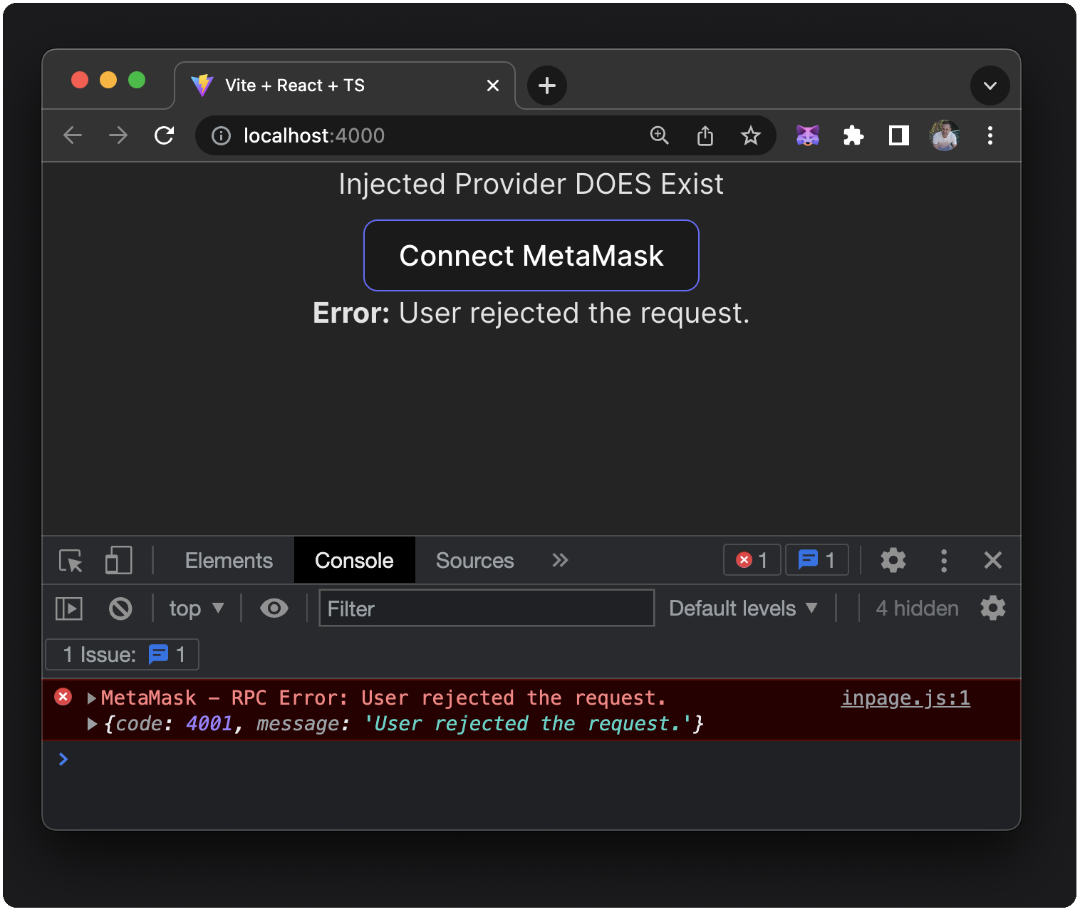
Task: Reload the localhost page
Action: pos(165,135)
